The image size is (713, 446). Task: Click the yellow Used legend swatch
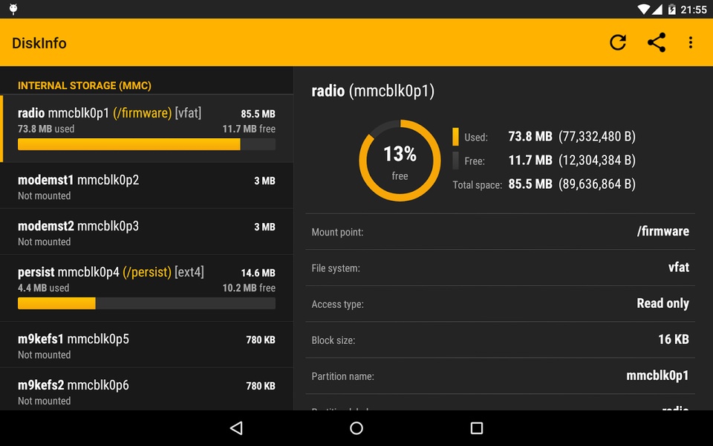[455, 137]
